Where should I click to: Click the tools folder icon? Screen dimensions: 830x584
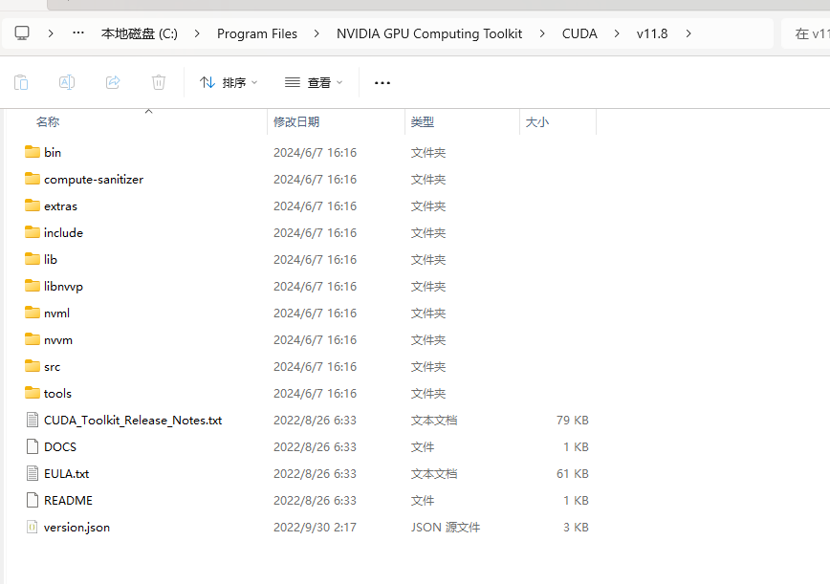[33, 393]
